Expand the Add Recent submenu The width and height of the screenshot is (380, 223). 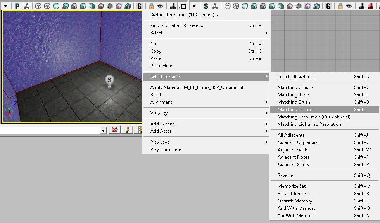206,124
